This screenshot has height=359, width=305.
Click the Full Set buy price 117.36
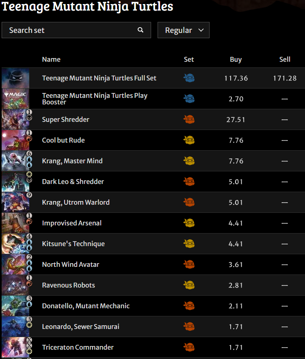pos(236,78)
